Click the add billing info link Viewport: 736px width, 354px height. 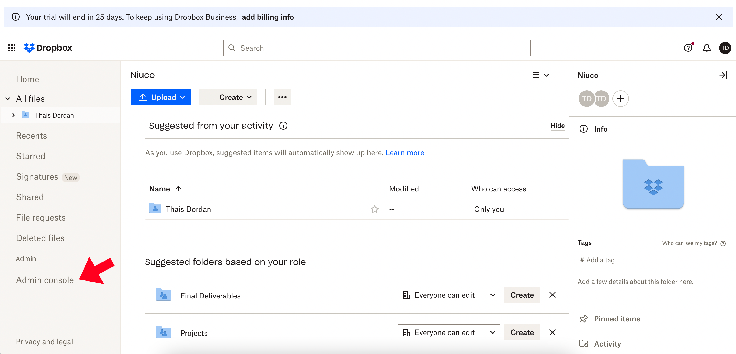click(x=268, y=17)
